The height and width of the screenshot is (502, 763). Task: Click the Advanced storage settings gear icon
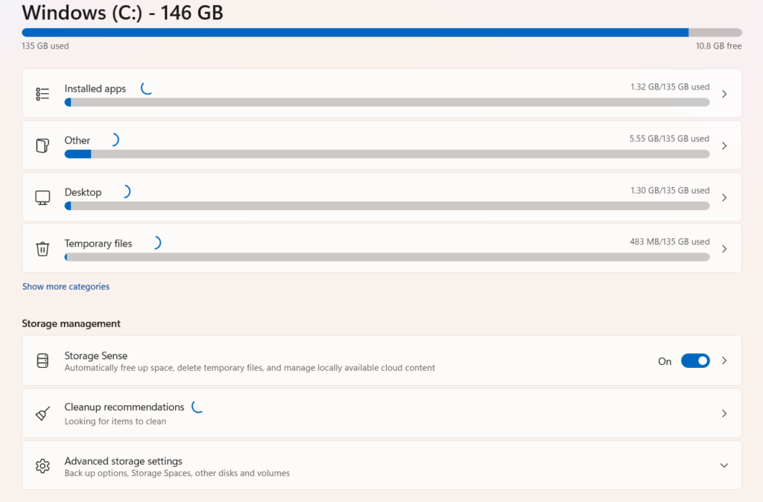coord(42,466)
